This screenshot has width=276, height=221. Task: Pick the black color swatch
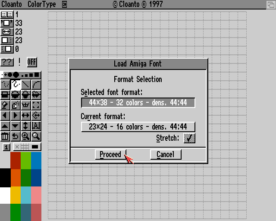[5, 178]
